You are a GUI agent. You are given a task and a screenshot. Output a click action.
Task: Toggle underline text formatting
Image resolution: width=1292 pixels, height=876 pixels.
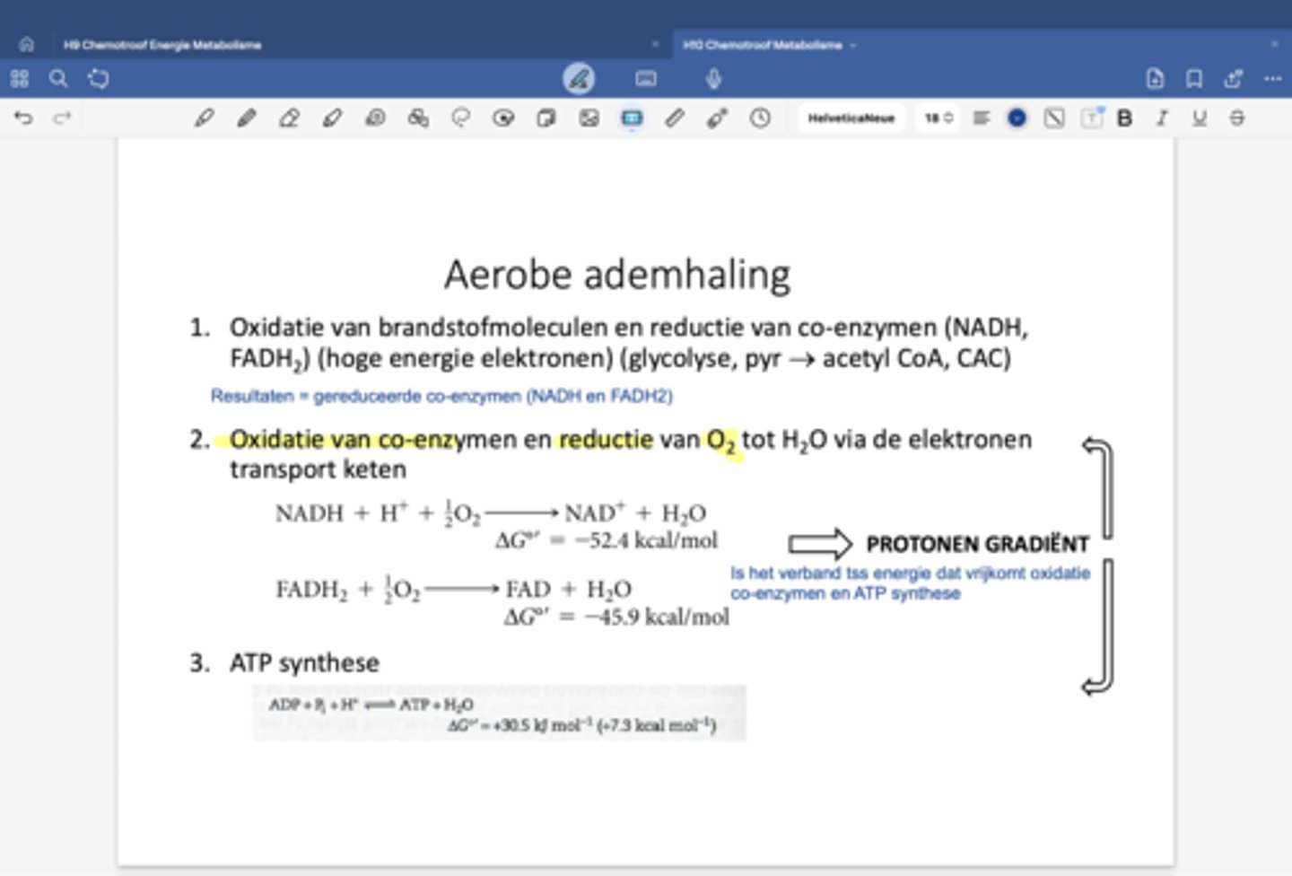[x=1200, y=118]
